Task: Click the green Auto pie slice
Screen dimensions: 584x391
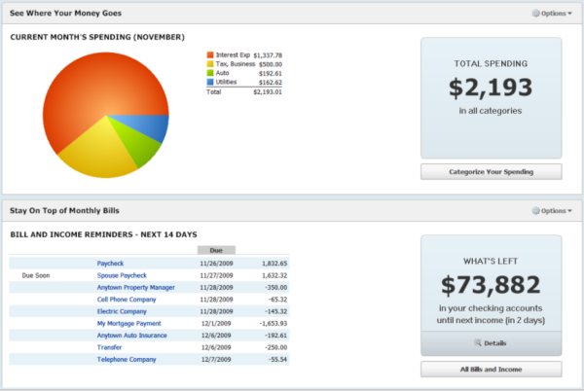Action: tap(139, 145)
